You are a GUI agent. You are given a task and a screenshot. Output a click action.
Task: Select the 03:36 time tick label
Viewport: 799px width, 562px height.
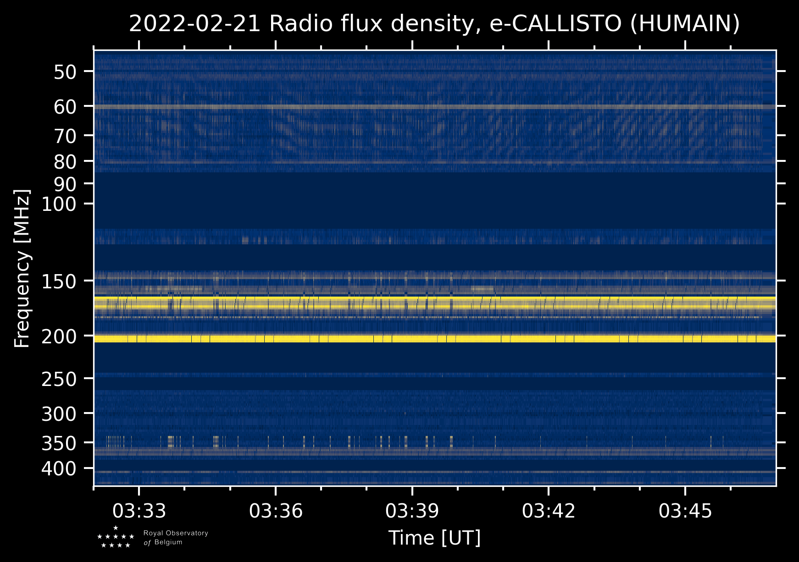click(276, 511)
